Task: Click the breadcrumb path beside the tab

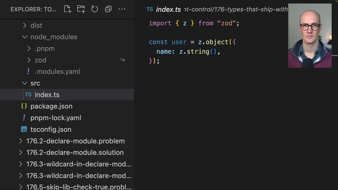Action: point(236,9)
